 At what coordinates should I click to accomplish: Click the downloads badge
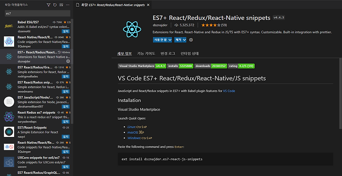tap(211, 66)
